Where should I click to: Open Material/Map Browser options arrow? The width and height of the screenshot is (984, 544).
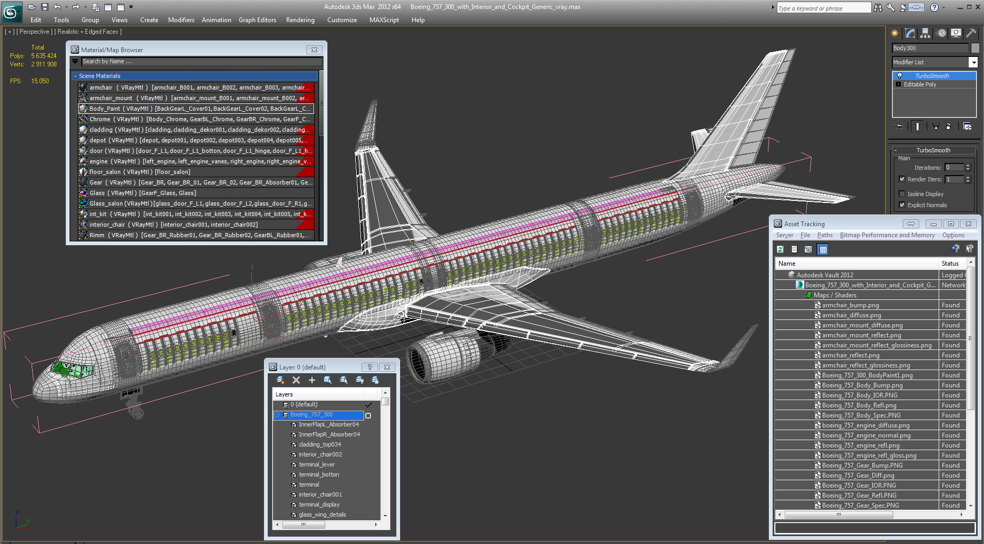pos(75,62)
